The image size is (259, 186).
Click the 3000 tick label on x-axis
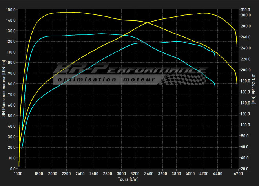pyautogui.click(x=122, y=173)
